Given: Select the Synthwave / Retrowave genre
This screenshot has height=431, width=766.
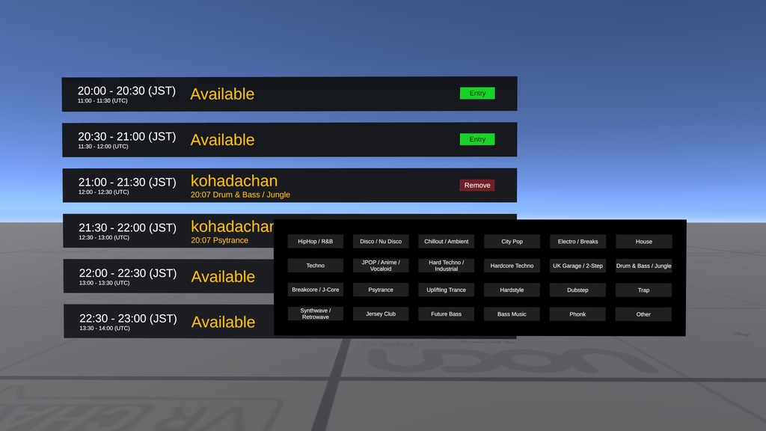Looking at the screenshot, I should [x=315, y=314].
